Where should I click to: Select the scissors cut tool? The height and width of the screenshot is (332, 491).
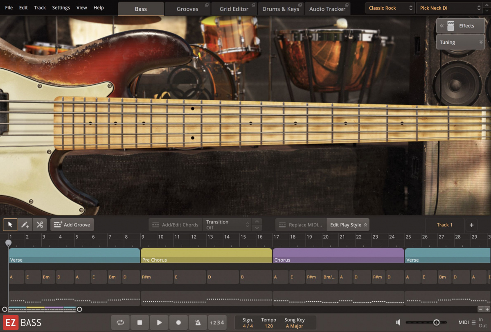[x=41, y=224]
